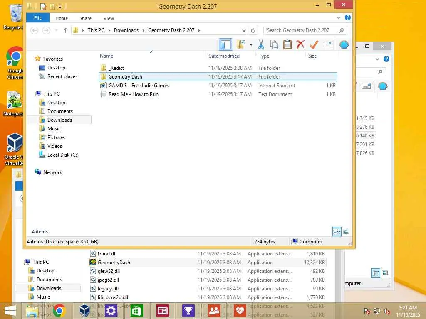Click the taskbar clock showing 3:21 AM
This screenshot has width=426, height=319.
point(408,311)
